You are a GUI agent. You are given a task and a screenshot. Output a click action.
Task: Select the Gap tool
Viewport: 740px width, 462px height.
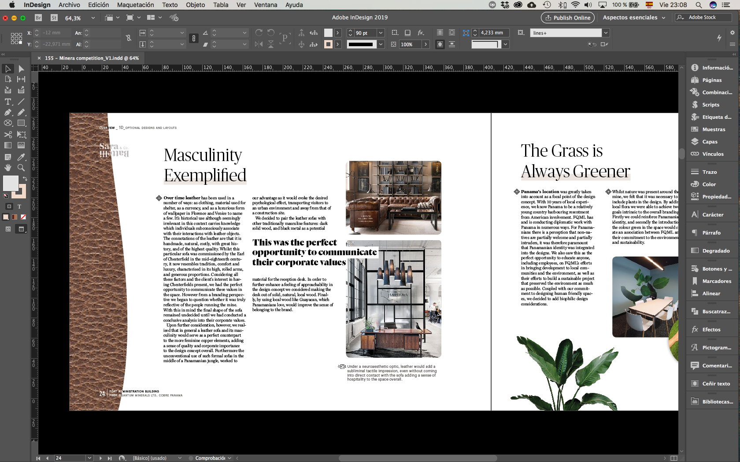(21, 79)
